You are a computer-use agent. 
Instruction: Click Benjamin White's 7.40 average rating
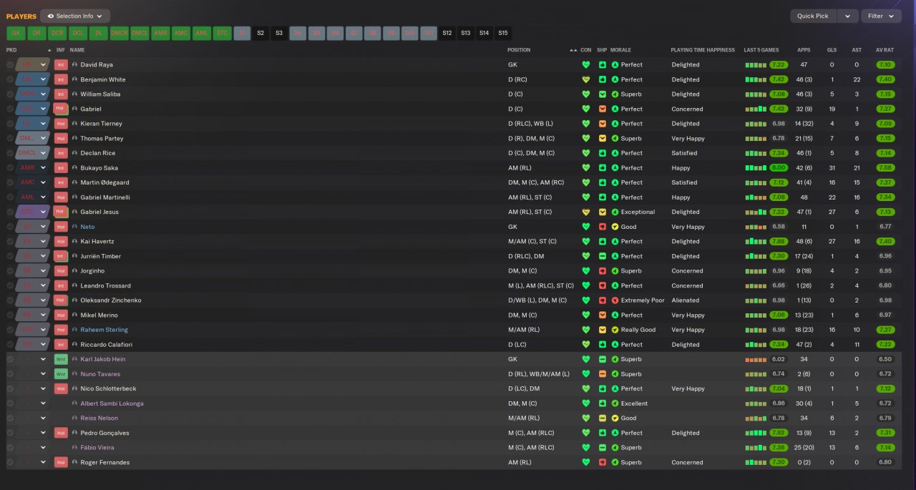[x=885, y=79]
